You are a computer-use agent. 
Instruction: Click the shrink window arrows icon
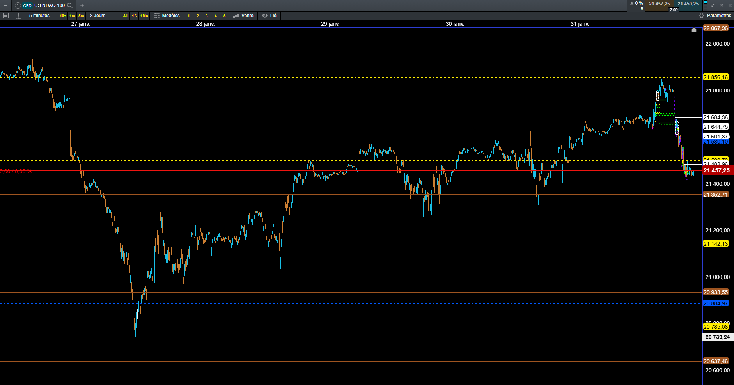713,5
